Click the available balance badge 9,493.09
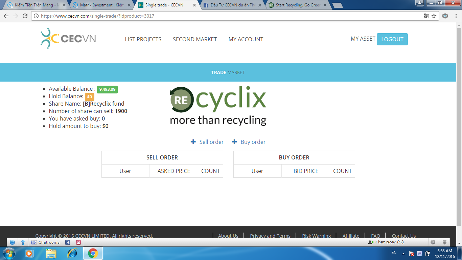 click(x=107, y=89)
